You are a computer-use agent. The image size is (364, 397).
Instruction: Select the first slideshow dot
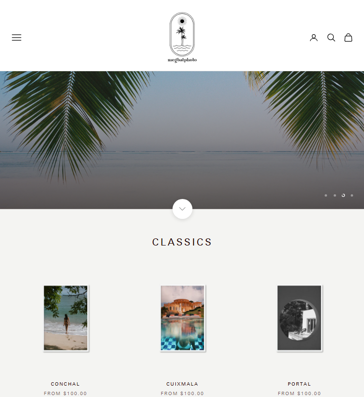[326, 195]
